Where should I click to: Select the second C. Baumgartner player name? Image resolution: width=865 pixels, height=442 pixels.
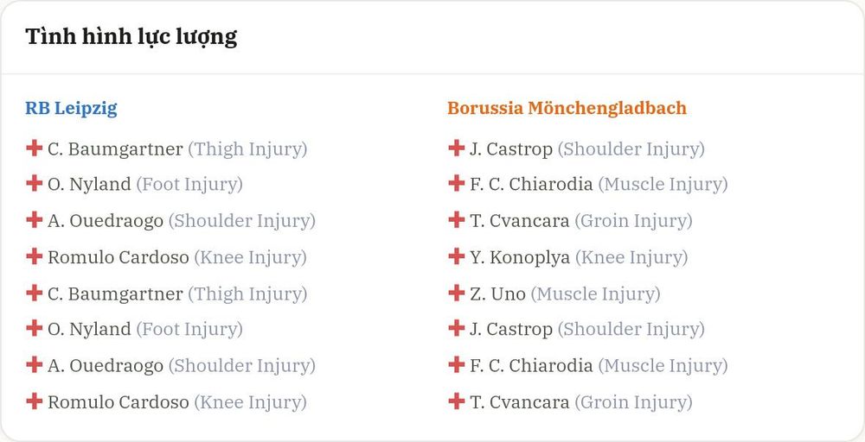point(115,294)
